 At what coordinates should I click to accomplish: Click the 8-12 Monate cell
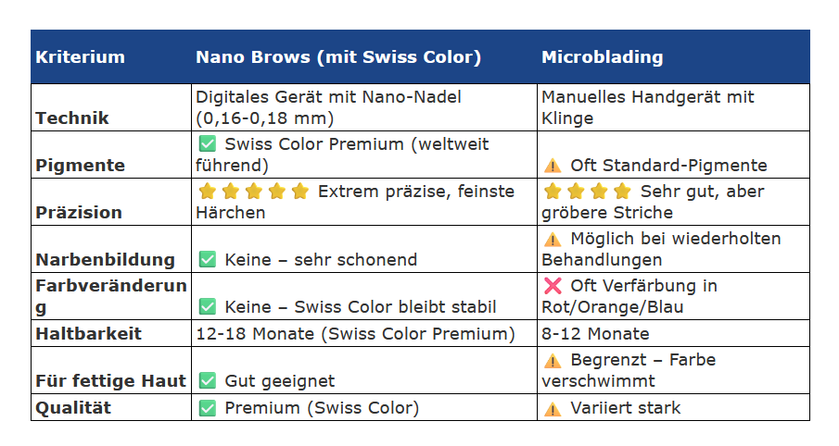(x=595, y=334)
